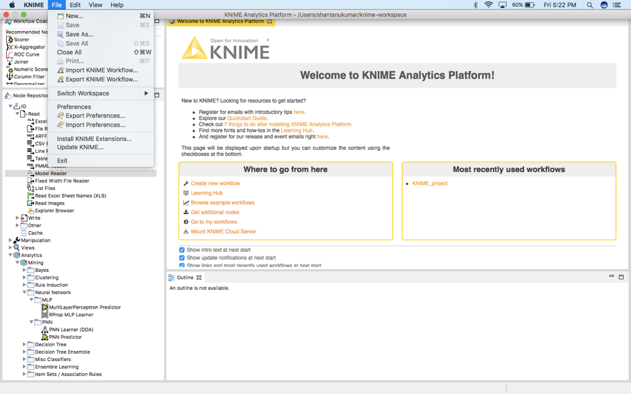631x394 pixels.
Task: Expand the Manipulation category
Action: [x=11, y=240]
